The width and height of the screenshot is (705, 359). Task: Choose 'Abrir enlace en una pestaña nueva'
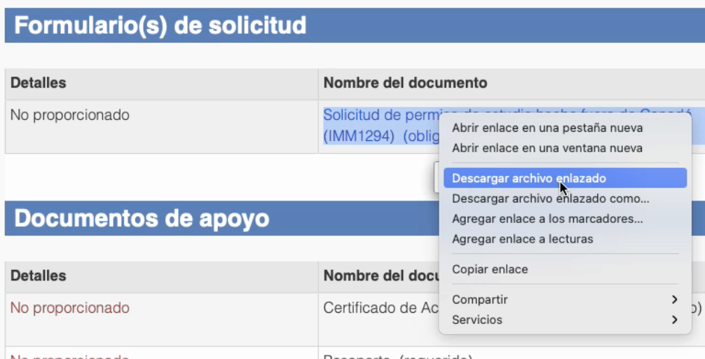point(547,128)
